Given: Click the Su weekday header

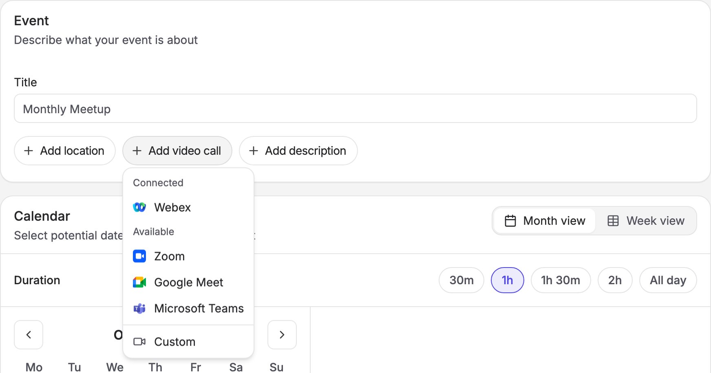Looking at the screenshot, I should coord(276,367).
